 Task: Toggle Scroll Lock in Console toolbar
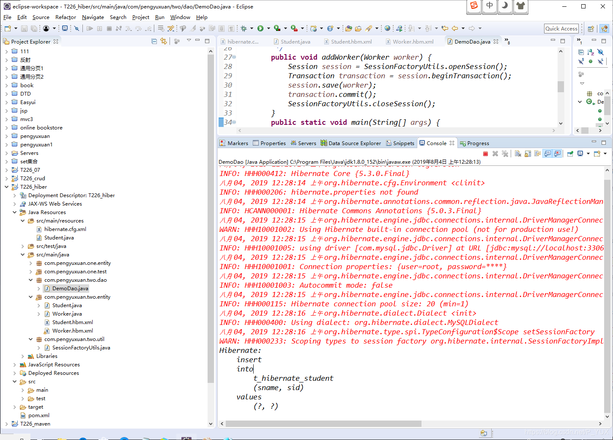pos(528,154)
